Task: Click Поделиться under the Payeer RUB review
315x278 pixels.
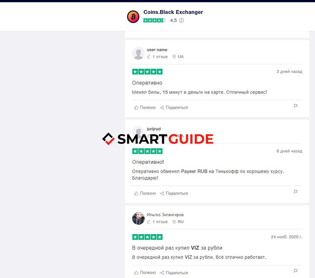Action: (177, 193)
